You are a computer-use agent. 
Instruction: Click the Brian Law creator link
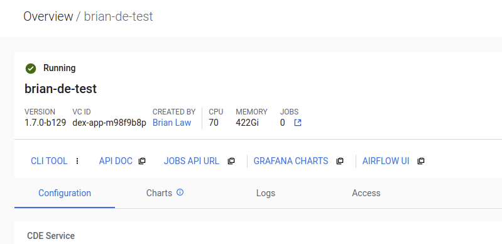pyautogui.click(x=172, y=123)
